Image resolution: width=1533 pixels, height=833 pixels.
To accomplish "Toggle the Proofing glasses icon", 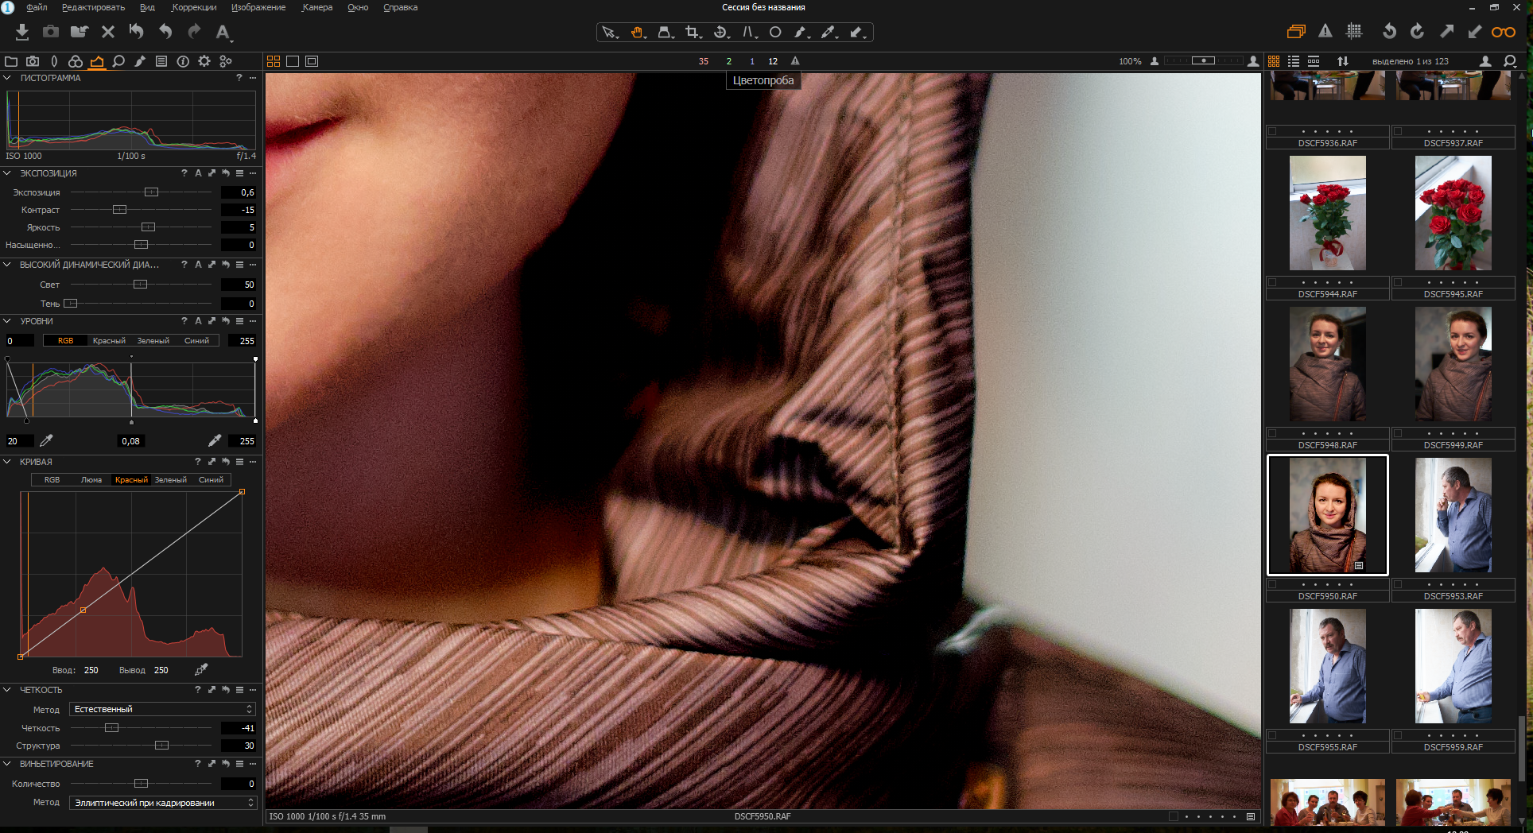I will (1503, 32).
